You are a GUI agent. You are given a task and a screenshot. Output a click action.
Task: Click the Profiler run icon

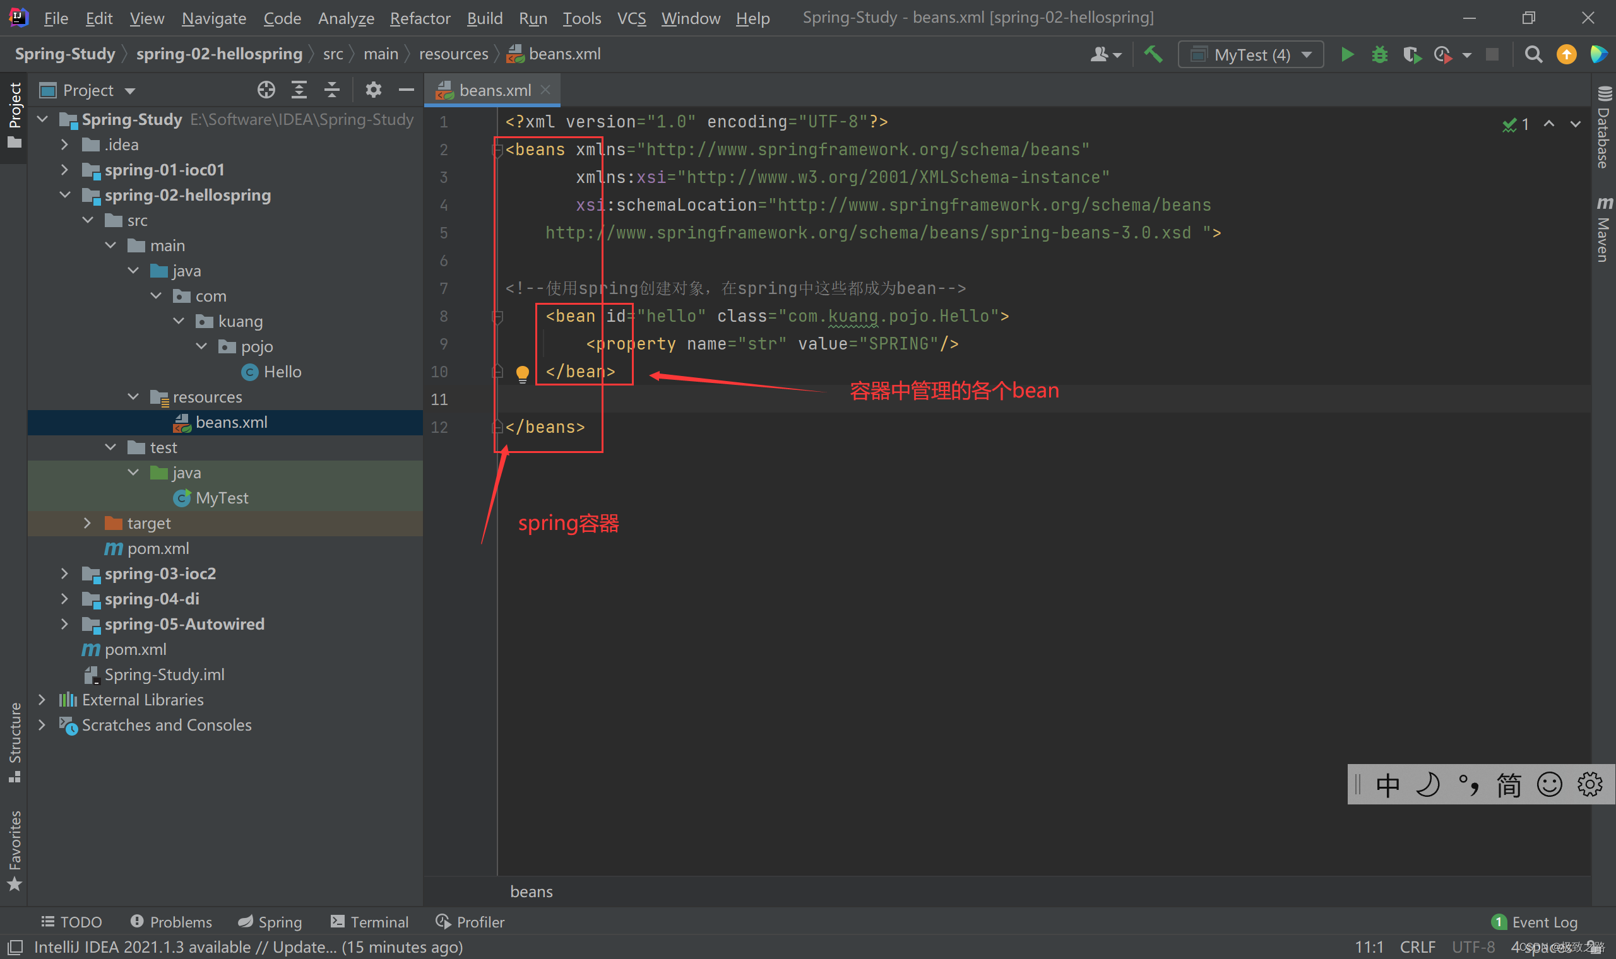1443,54
